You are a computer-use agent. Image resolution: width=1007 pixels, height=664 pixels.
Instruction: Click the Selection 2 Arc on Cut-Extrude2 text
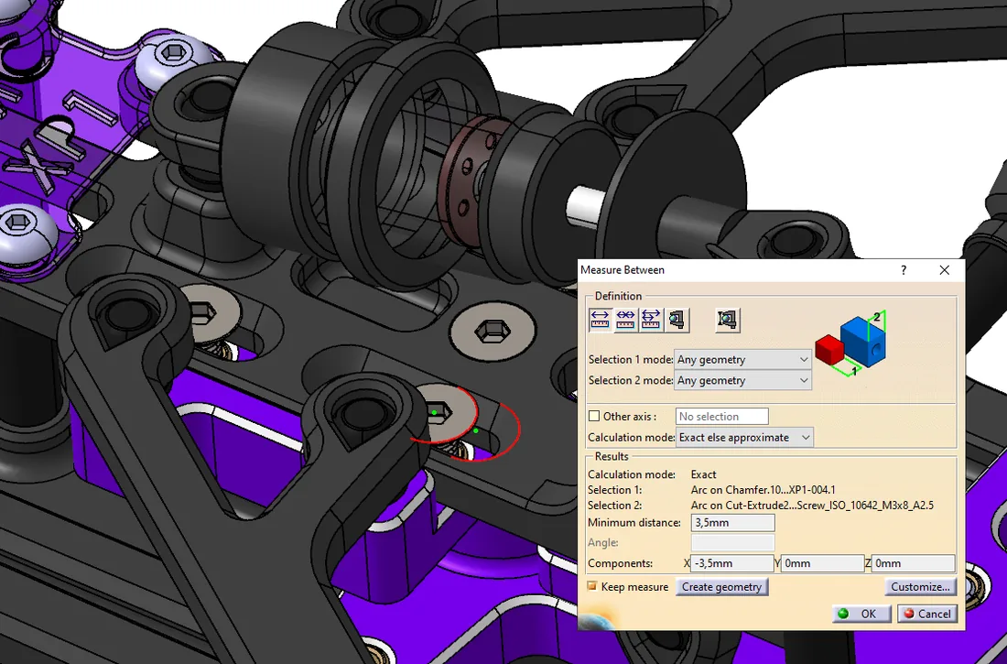pyautogui.click(x=812, y=506)
